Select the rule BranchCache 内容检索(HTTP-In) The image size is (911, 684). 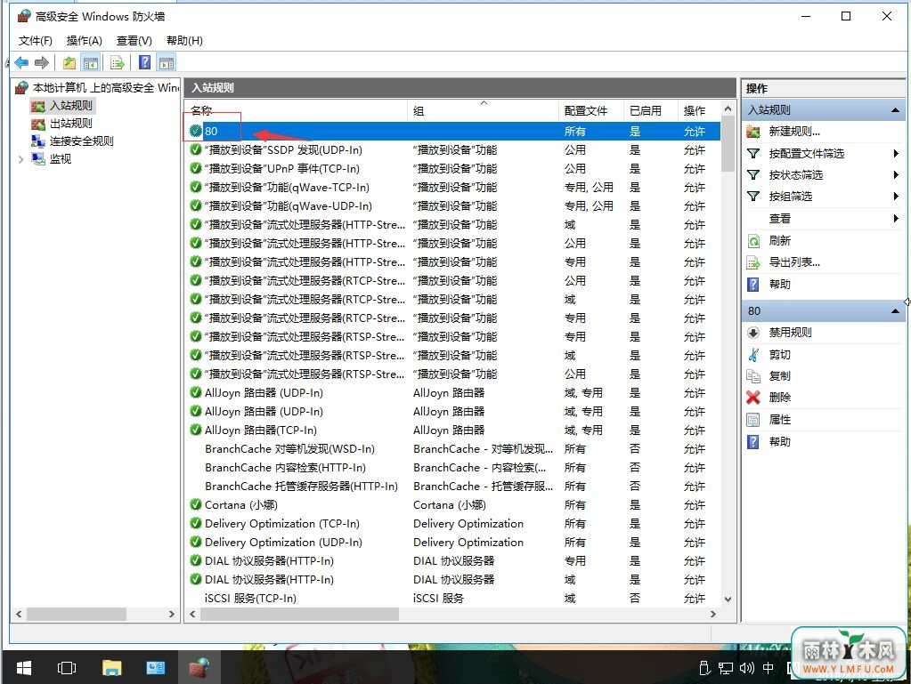[452, 468]
